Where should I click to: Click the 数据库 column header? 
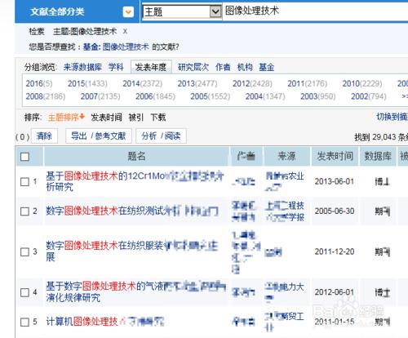(x=378, y=156)
